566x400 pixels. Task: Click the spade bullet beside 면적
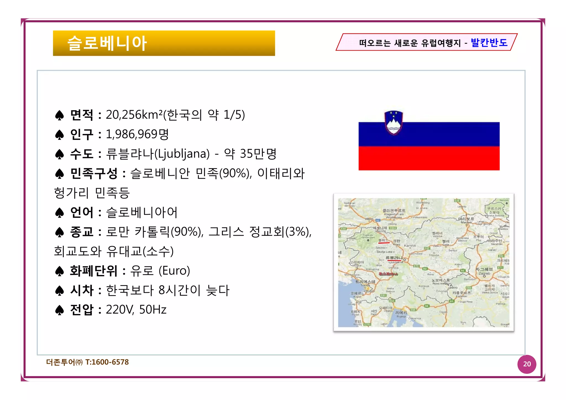(59, 115)
